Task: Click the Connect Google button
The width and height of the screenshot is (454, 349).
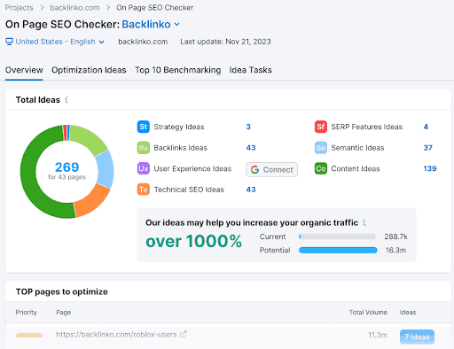Action: 271,169
